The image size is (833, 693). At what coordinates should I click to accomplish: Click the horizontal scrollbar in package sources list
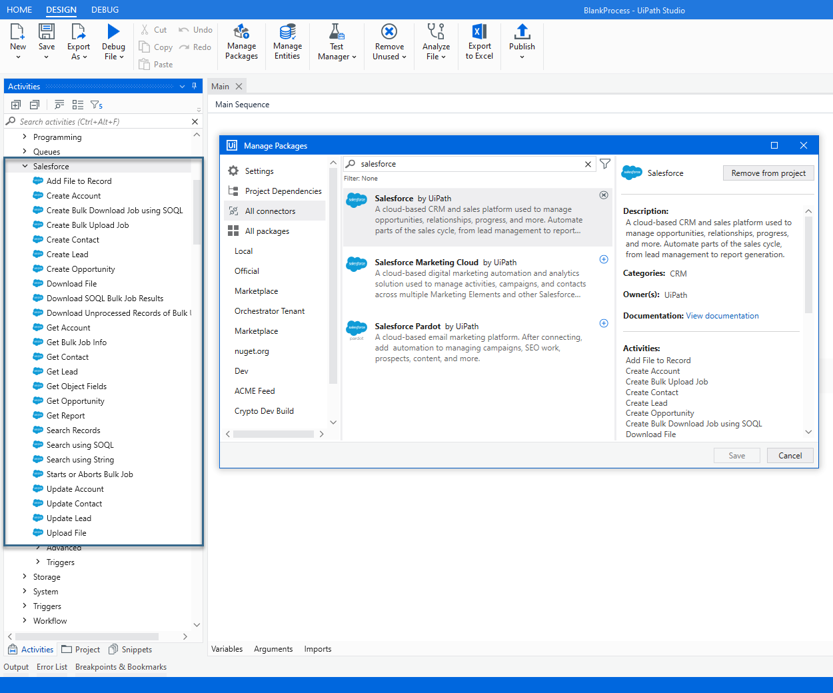[x=273, y=434]
